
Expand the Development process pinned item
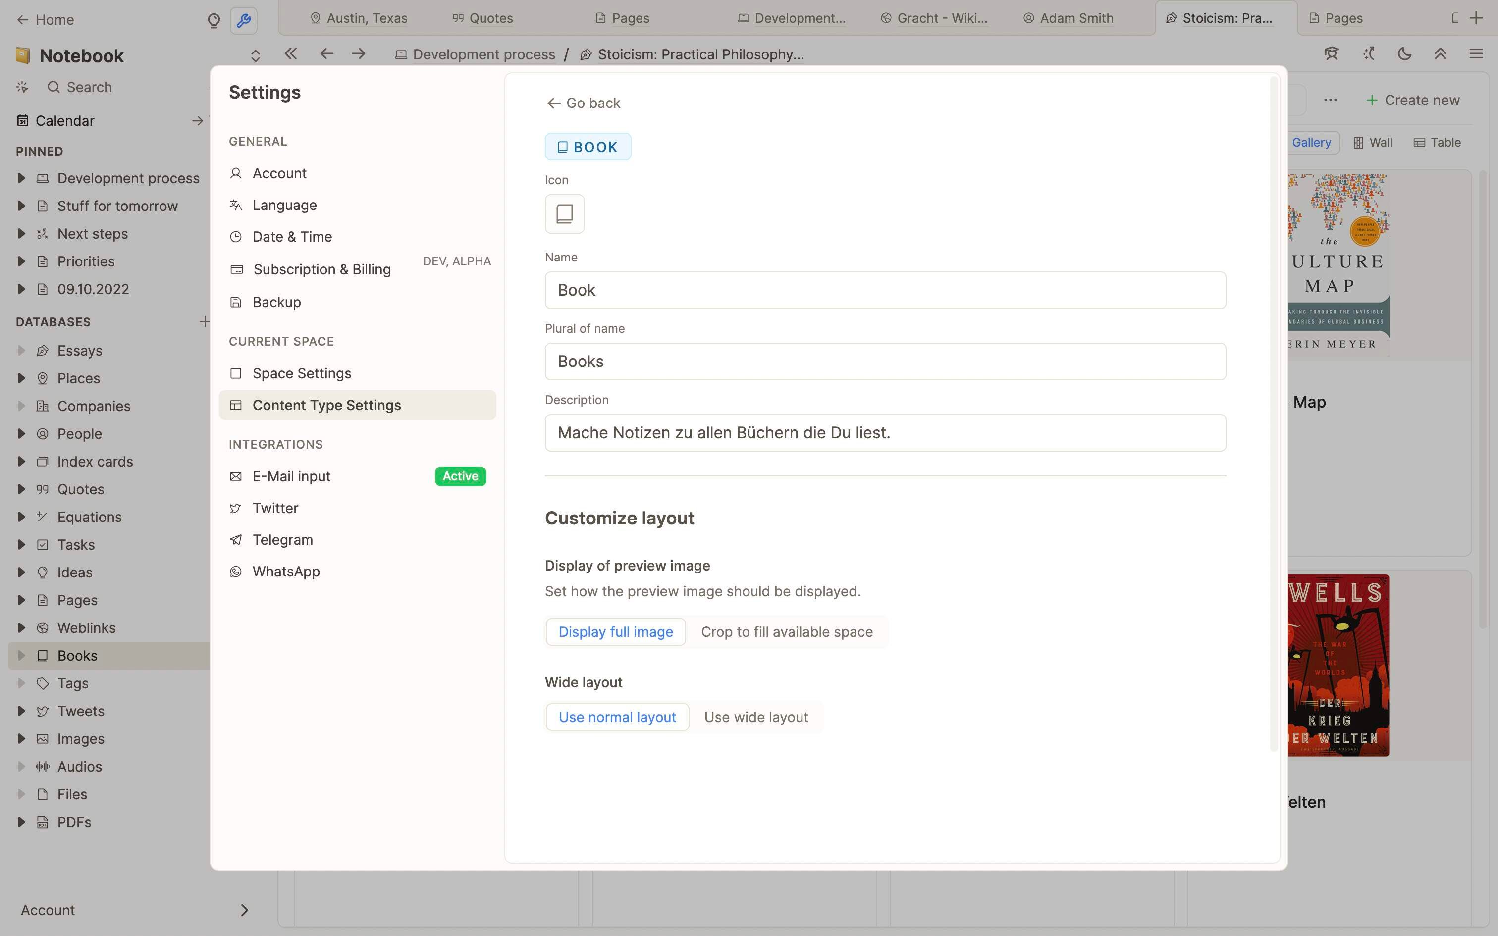point(22,178)
